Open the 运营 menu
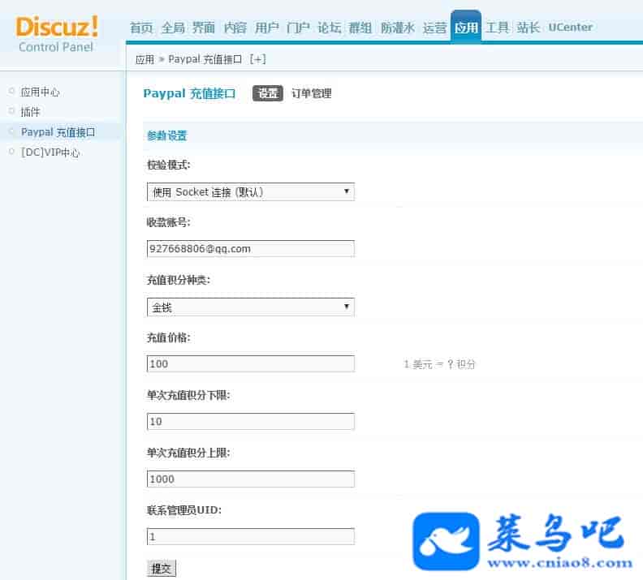The width and height of the screenshot is (643, 580). click(x=434, y=28)
